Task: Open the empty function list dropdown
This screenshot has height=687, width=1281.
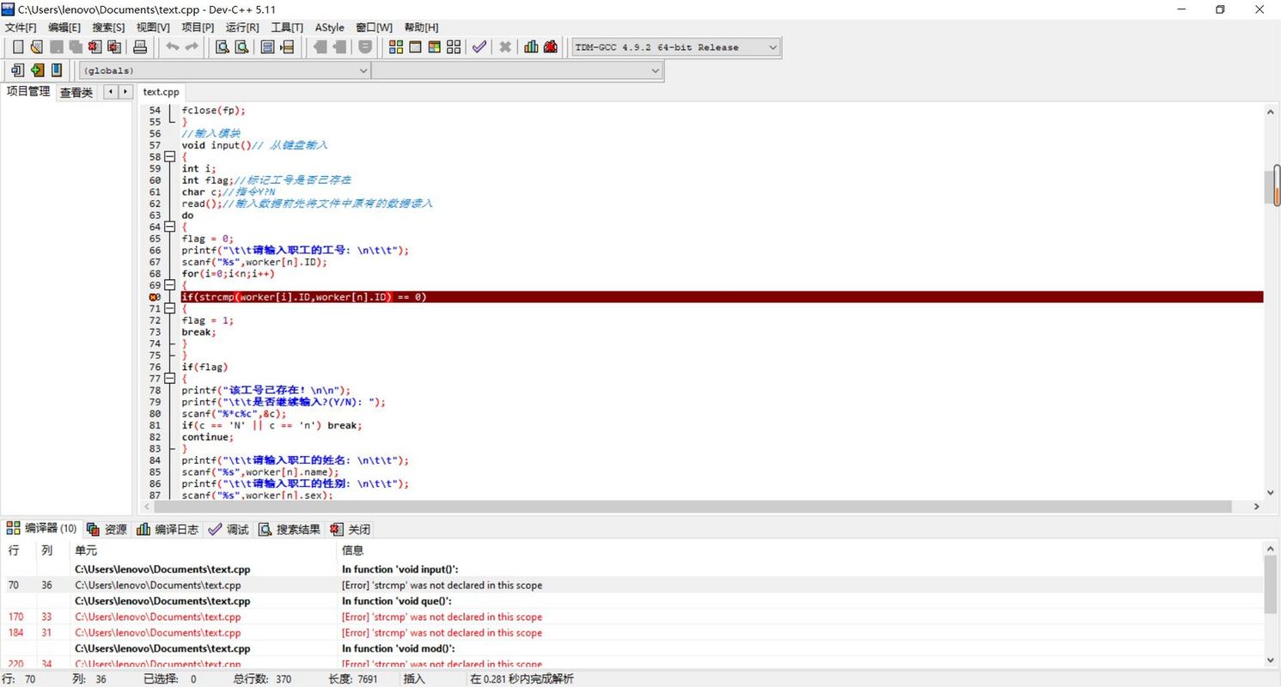Action: click(517, 70)
